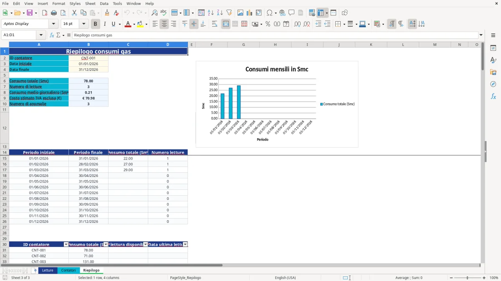The height and width of the screenshot is (281, 501).
Task: Toggle Bold formatting
Action: pyautogui.click(x=95, y=24)
